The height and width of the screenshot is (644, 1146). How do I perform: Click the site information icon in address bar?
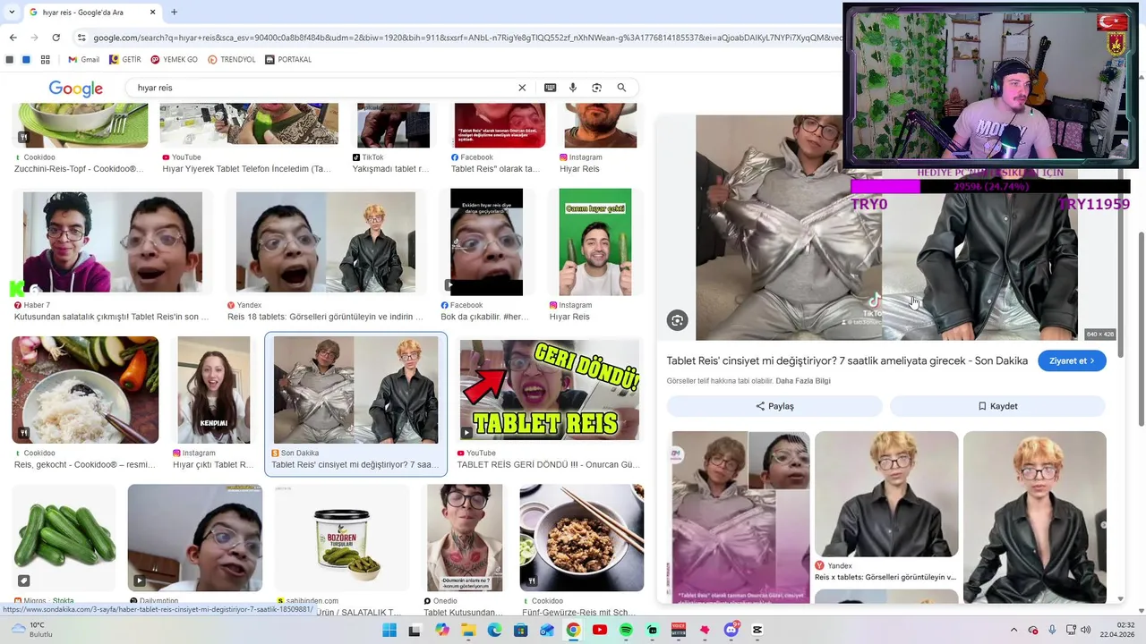point(81,38)
